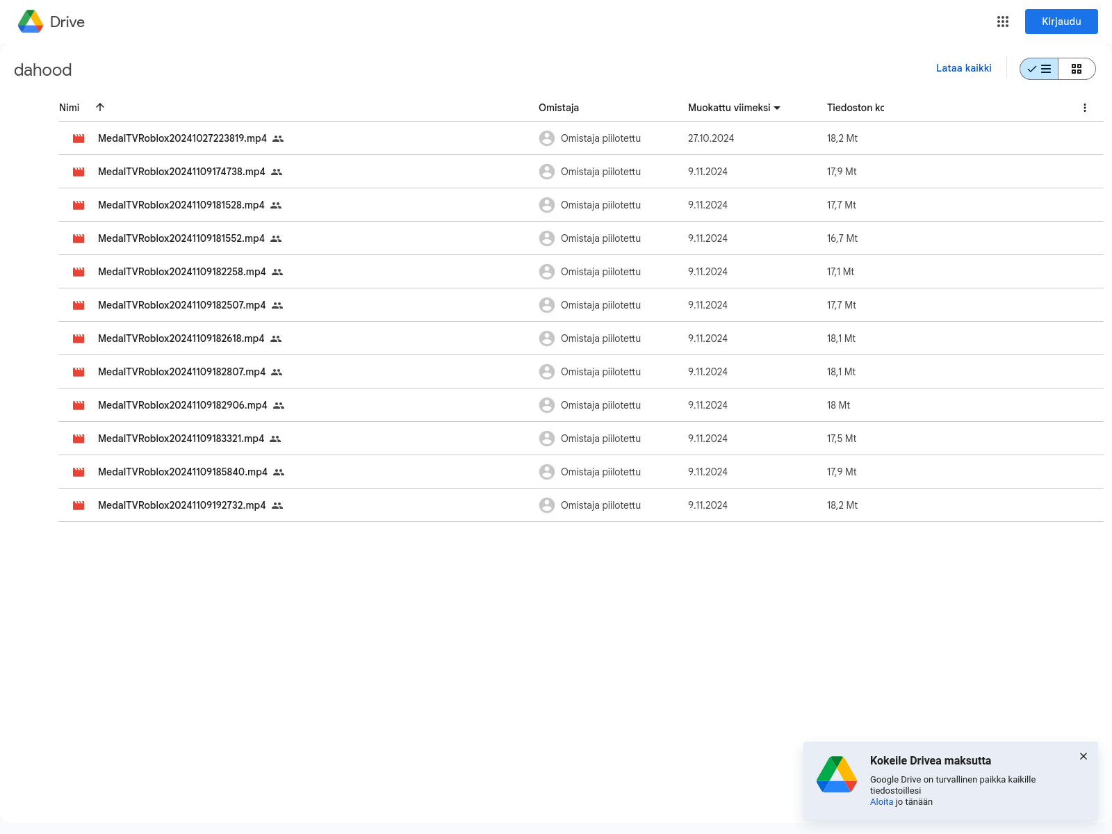Click the Kirjaudu sign-in button
Viewport: 1112px width, 834px height.
[x=1061, y=22]
